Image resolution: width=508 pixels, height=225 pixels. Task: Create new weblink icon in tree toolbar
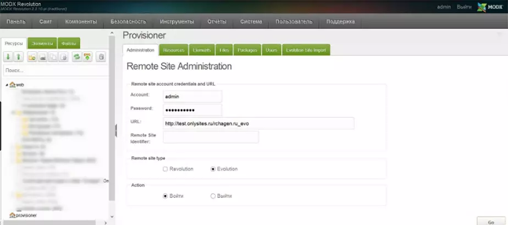(42, 57)
